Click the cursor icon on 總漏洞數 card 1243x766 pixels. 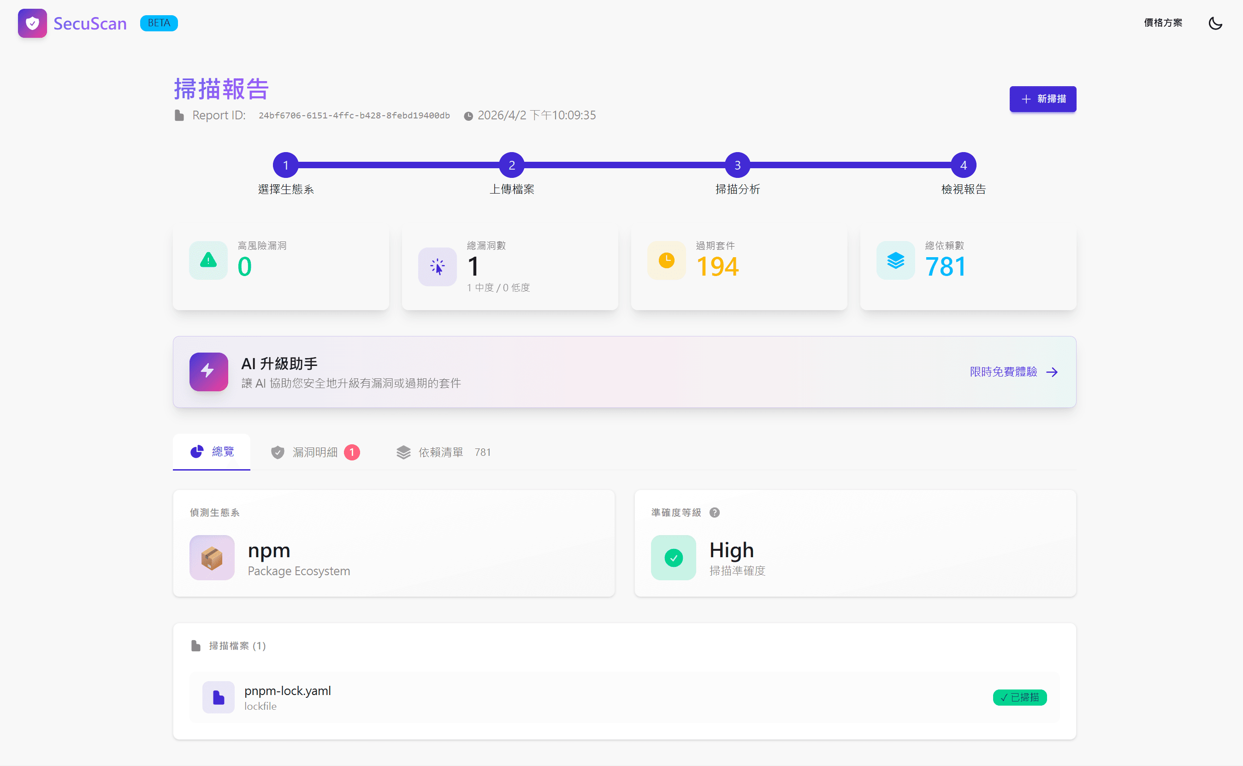(x=437, y=267)
